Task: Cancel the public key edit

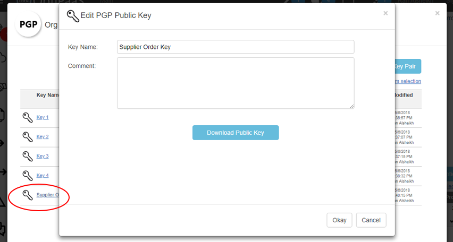Action: (x=371, y=220)
